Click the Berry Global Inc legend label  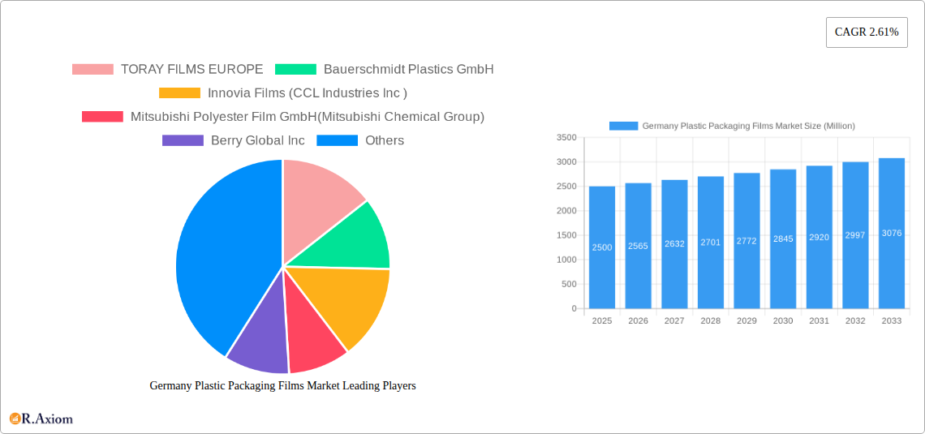point(258,140)
